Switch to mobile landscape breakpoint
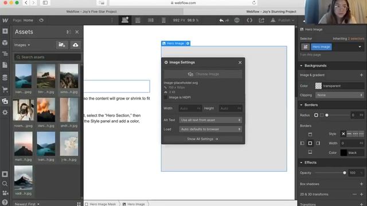This screenshot has width=367, height=206. [151, 21]
